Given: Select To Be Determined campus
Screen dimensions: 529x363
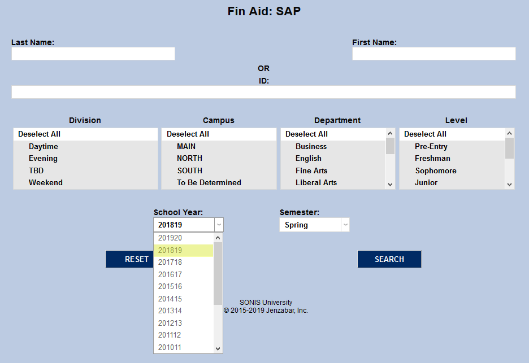Looking at the screenshot, I should click(209, 182).
